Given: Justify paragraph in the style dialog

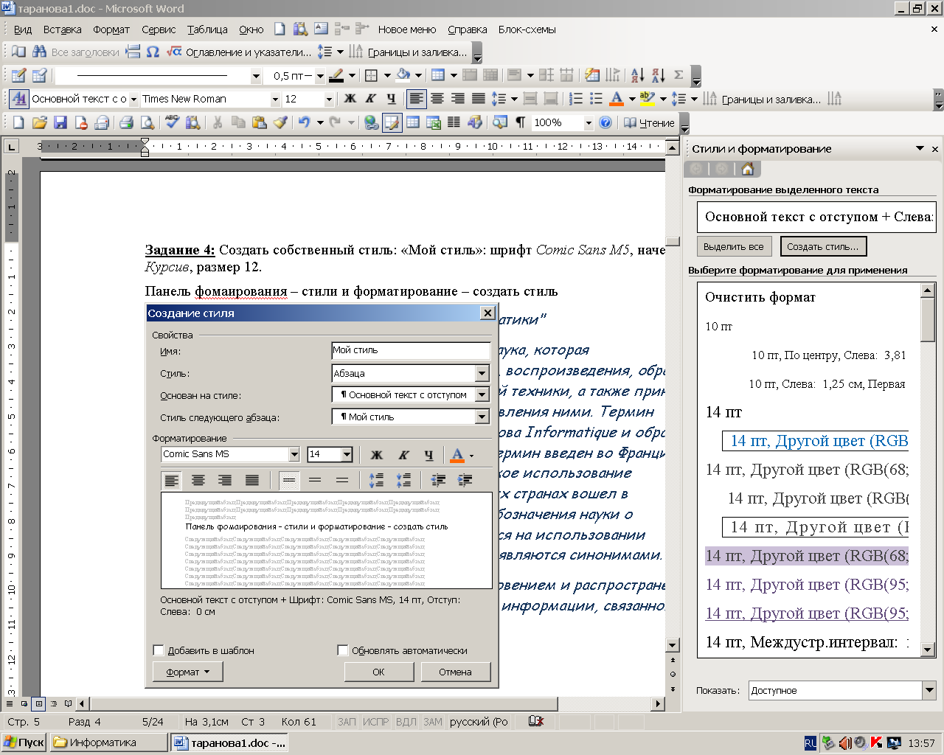Looking at the screenshot, I should click(251, 481).
